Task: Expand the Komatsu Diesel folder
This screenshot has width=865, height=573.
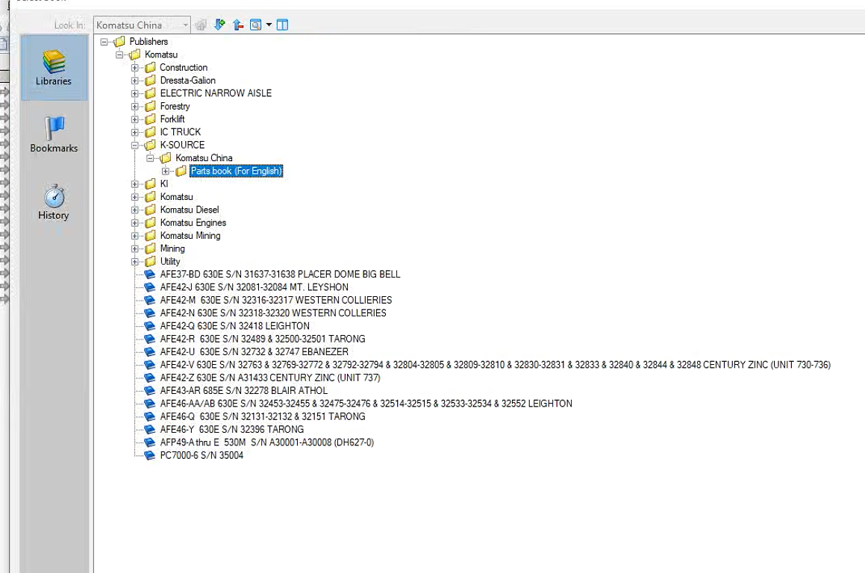Action: coord(134,210)
